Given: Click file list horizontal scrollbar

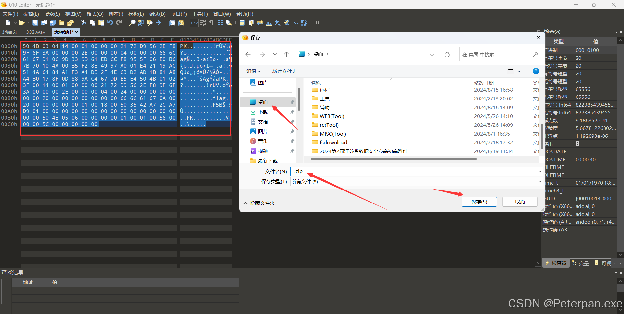Looking at the screenshot, I should coord(394,159).
